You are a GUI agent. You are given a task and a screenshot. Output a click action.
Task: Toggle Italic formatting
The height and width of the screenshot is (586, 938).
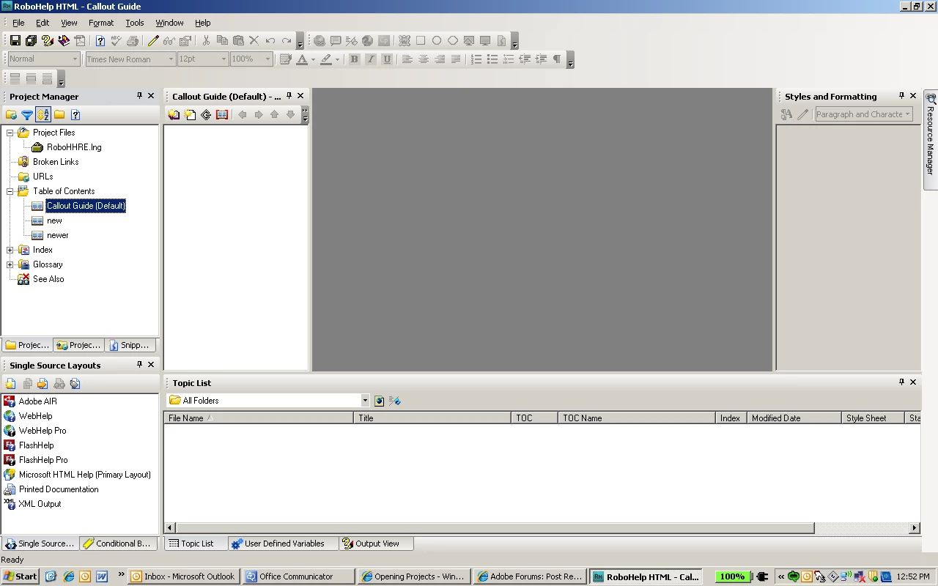point(370,59)
